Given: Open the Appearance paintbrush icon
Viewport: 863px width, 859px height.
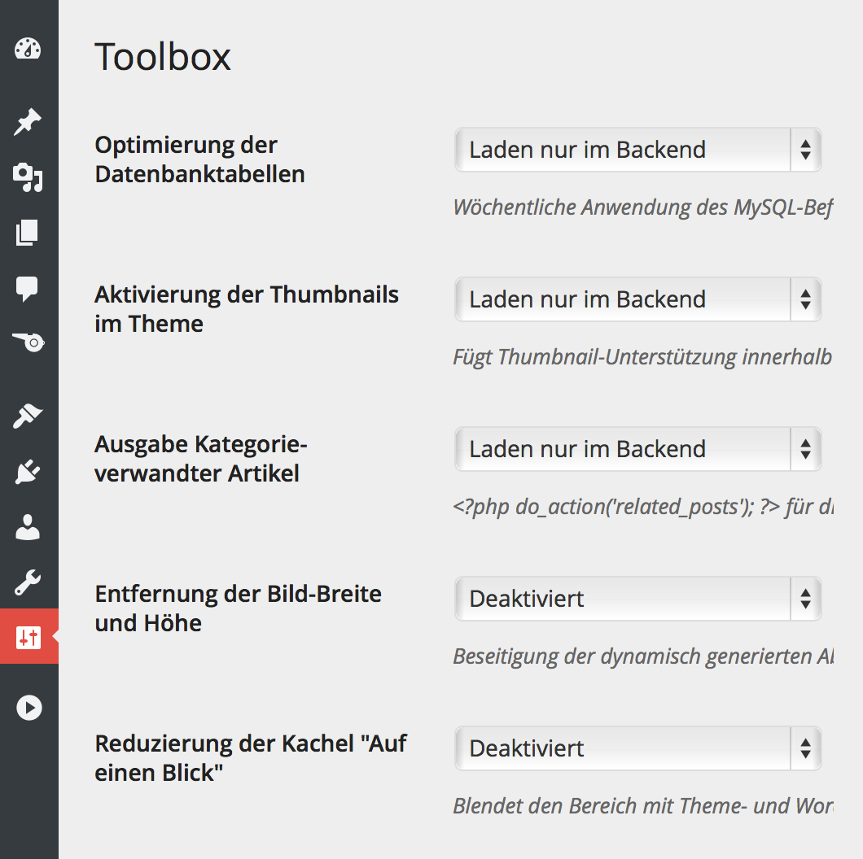Looking at the screenshot, I should [28, 416].
